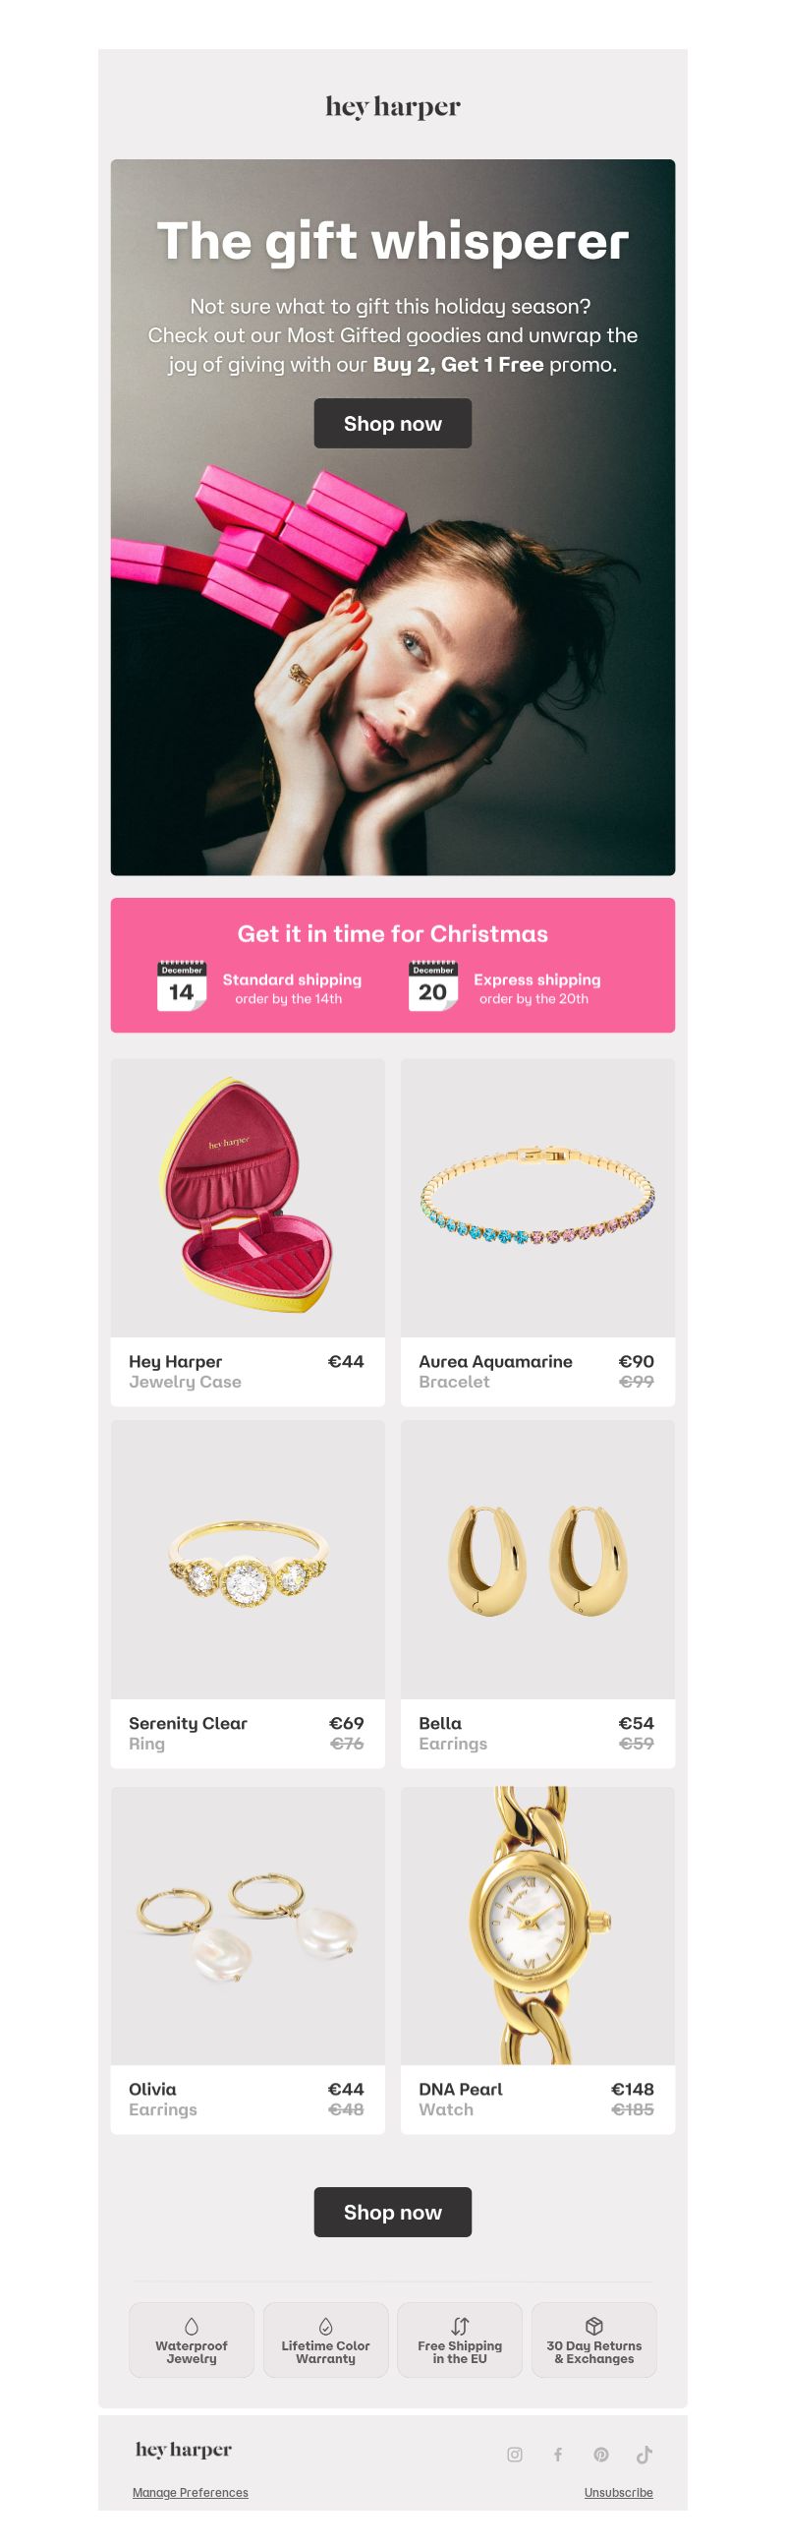View the DNA Pearl Watch image

click(537, 1925)
